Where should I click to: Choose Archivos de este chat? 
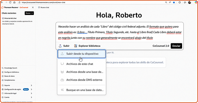(x=81, y=64)
